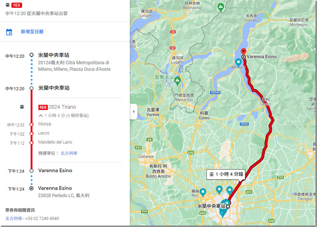The image size is (317, 227).
Task: Click the red destination pin at Varenna Esino
Action: pyautogui.click(x=244, y=52)
